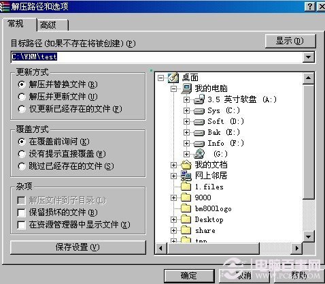Select the 桌面 label in the tree

pyautogui.click(x=190, y=78)
